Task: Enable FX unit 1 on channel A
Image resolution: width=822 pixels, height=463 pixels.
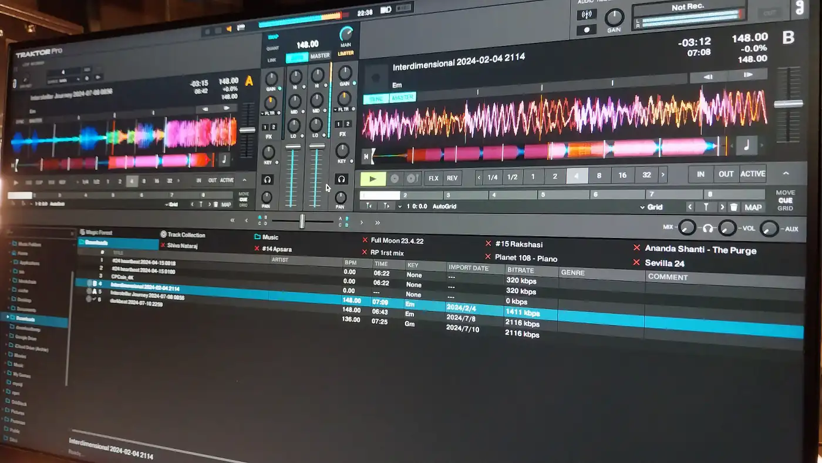Action: [x=265, y=128]
